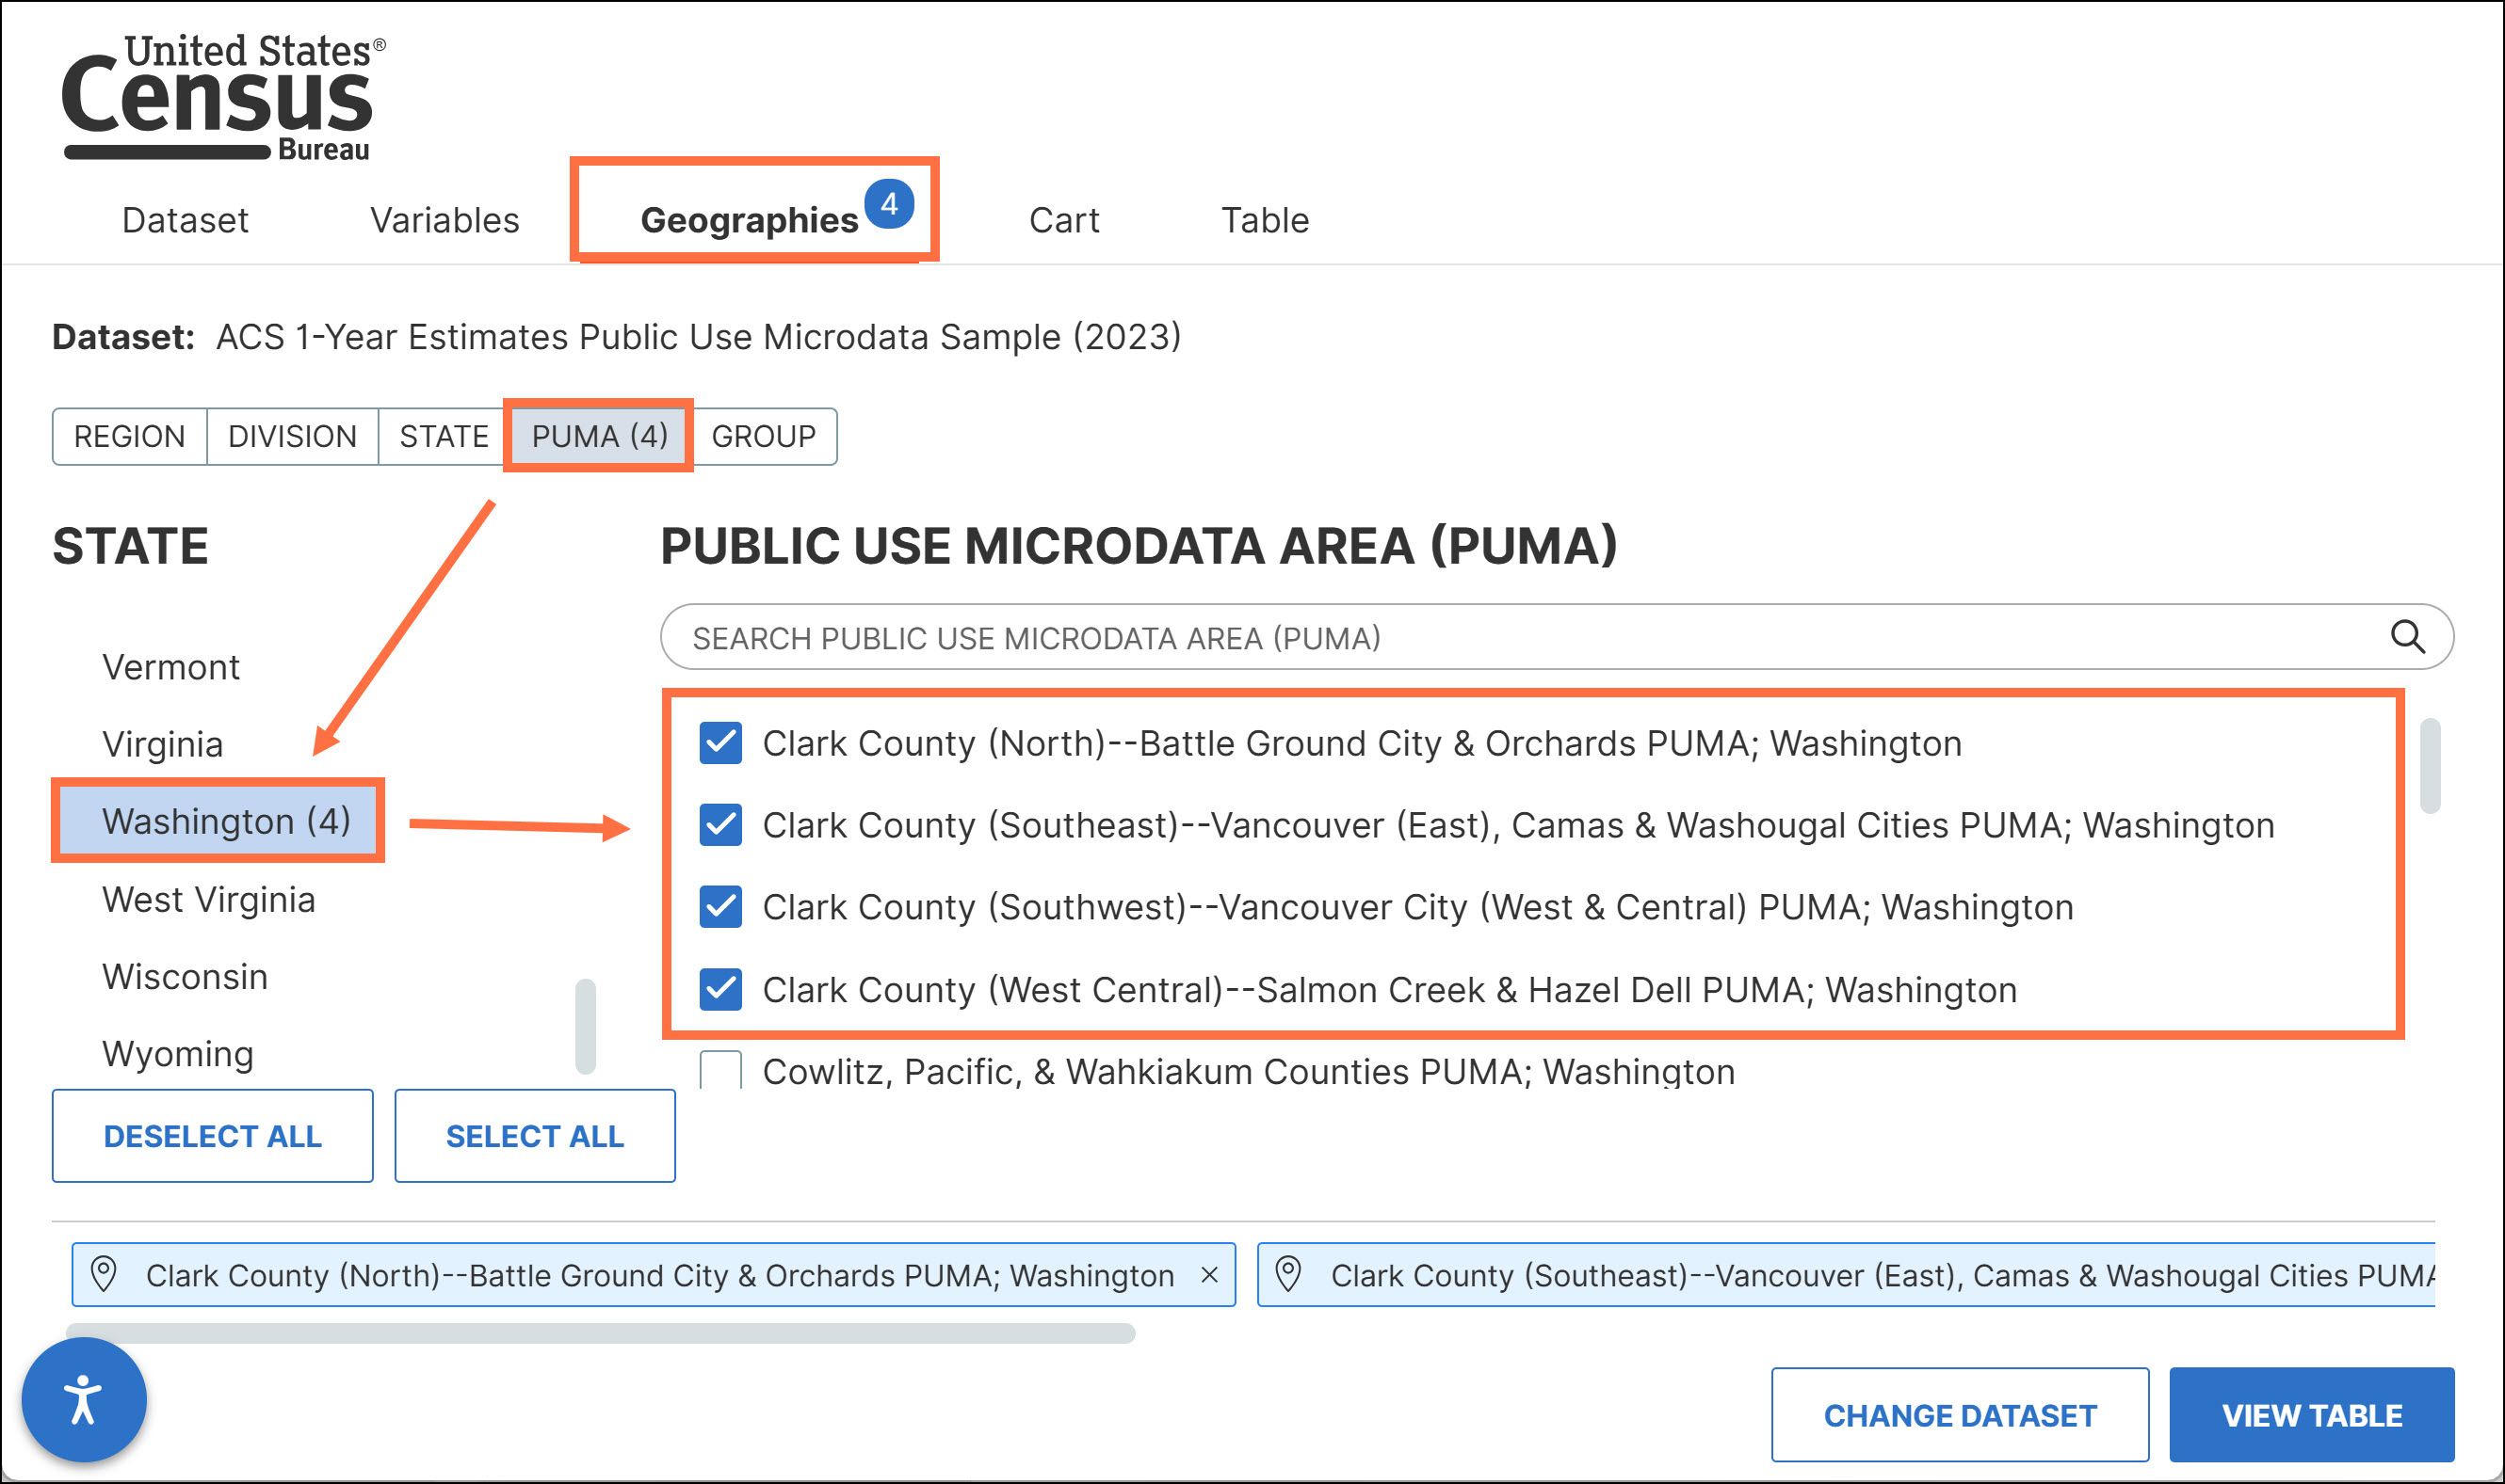Click location pin on Clark County (Southeast) chip
Screen dimensions: 2505x1484
(1288, 1274)
